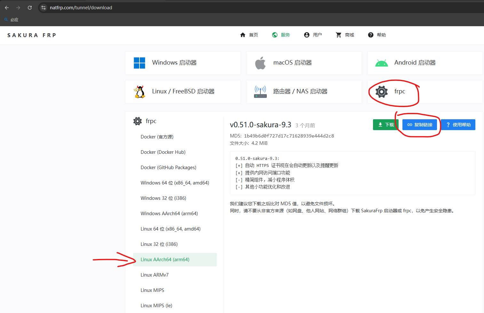
Task: Go back with the browser back arrow
Action: (x=7, y=8)
